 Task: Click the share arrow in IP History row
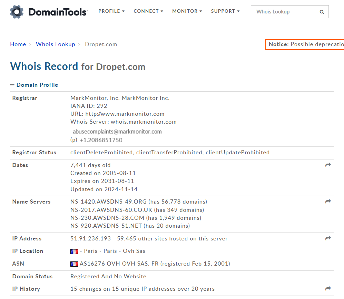click(x=328, y=289)
